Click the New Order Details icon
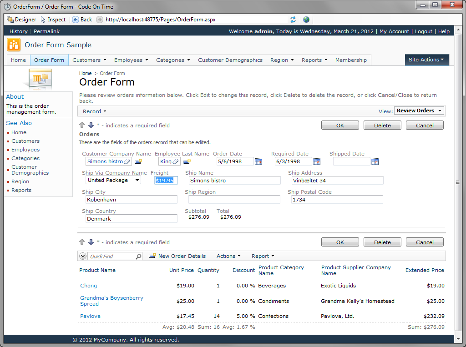The width and height of the screenshot is (466, 347). [x=152, y=256]
